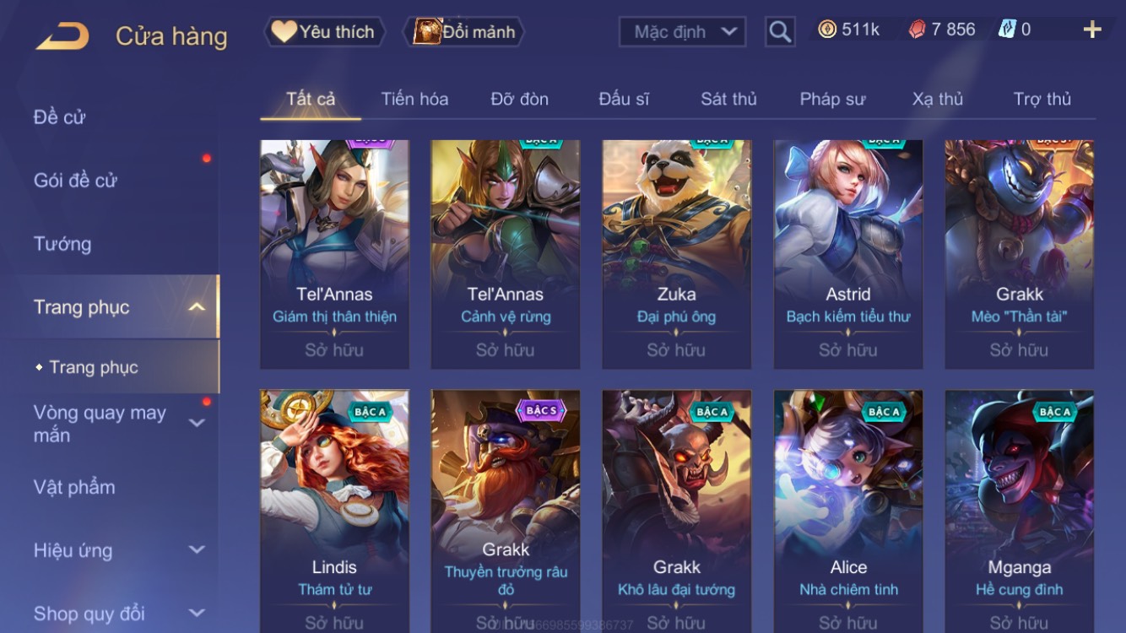Image resolution: width=1126 pixels, height=633 pixels.
Task: Switch to the Pháp sư tab
Action: tap(832, 99)
